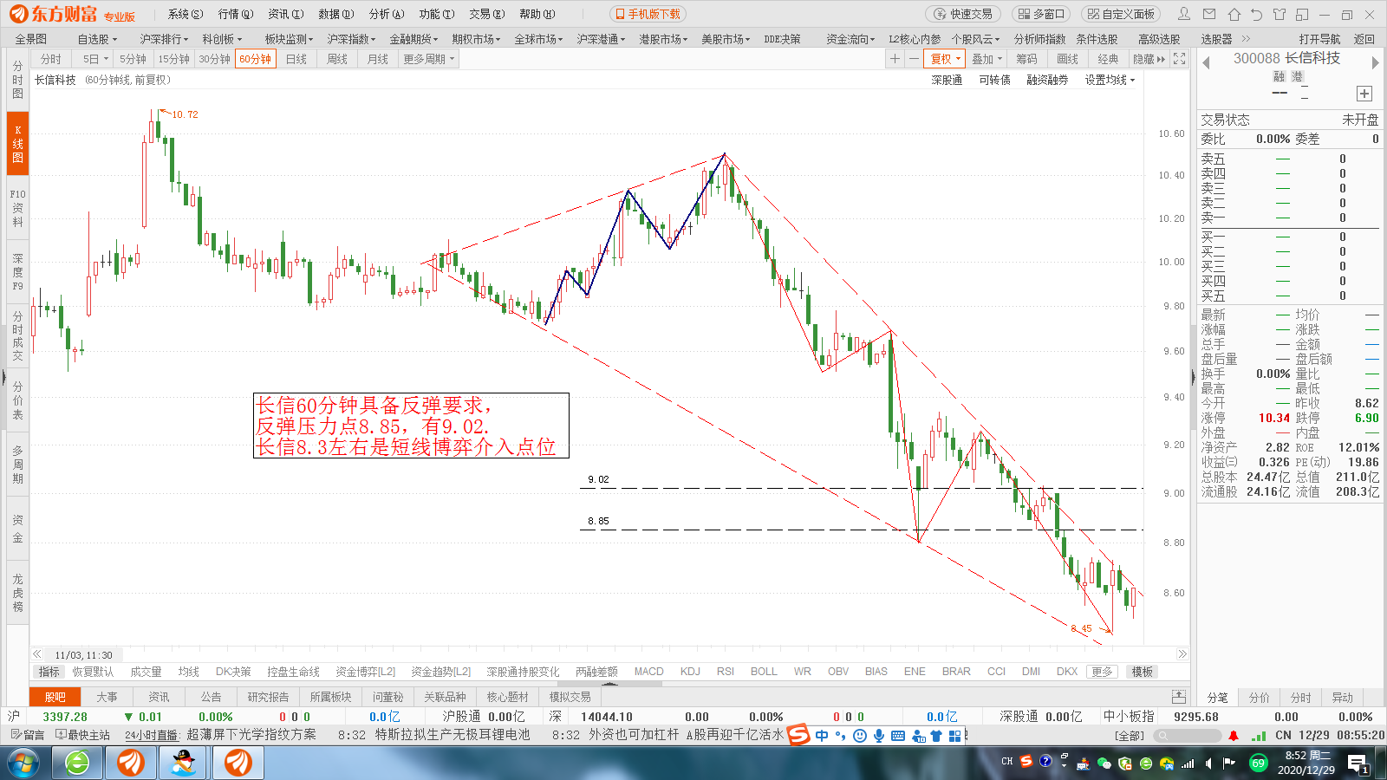Open Sogou soft keyboard icon

(898, 736)
